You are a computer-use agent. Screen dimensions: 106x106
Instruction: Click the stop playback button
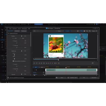pos(37,63)
